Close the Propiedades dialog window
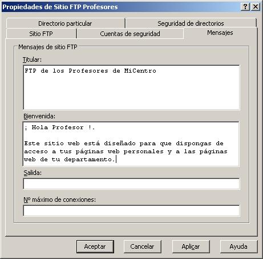 [x=256, y=7]
